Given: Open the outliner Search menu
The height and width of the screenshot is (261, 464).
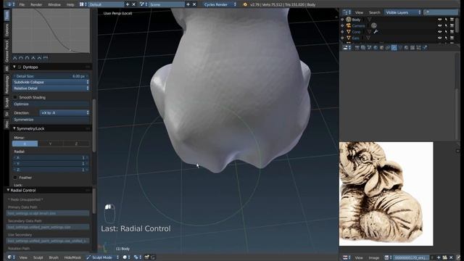Looking at the screenshot, I should point(374,12).
